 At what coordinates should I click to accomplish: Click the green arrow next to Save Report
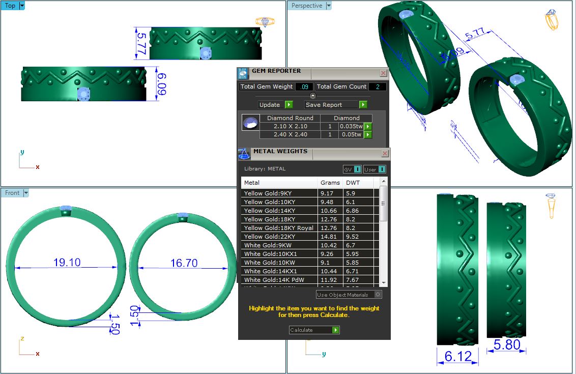click(x=363, y=105)
